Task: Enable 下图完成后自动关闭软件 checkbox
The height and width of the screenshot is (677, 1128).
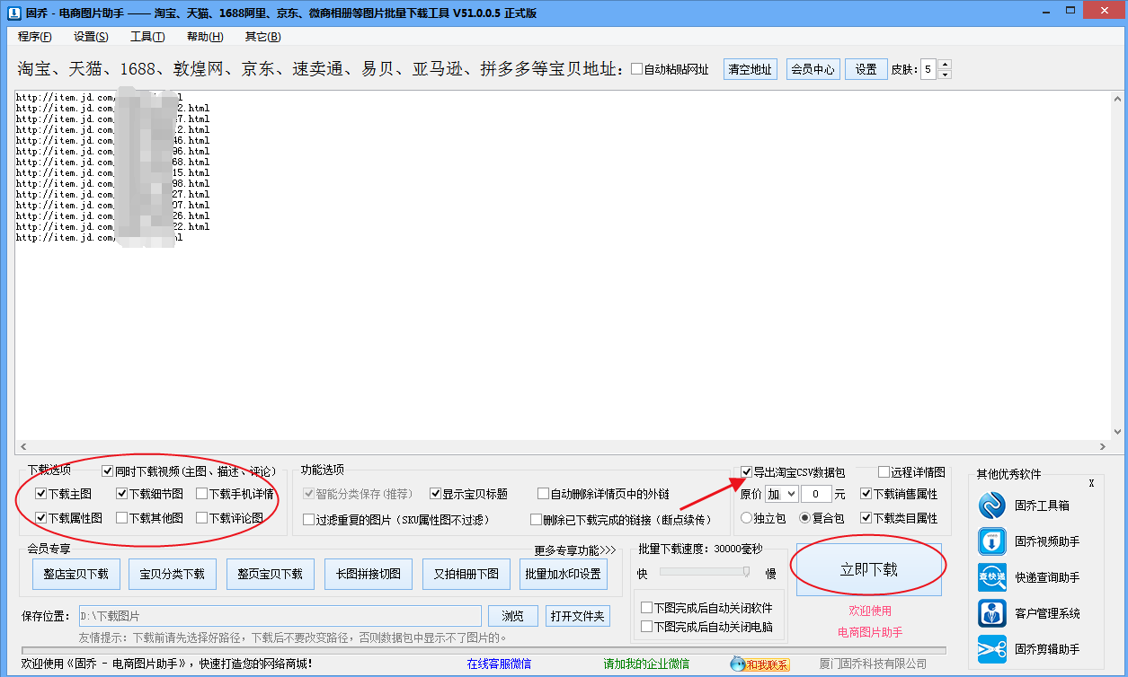Action: point(647,608)
